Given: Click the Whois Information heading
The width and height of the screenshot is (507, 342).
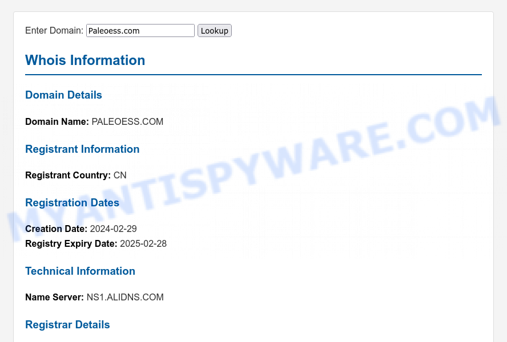Looking at the screenshot, I should (x=85, y=60).
